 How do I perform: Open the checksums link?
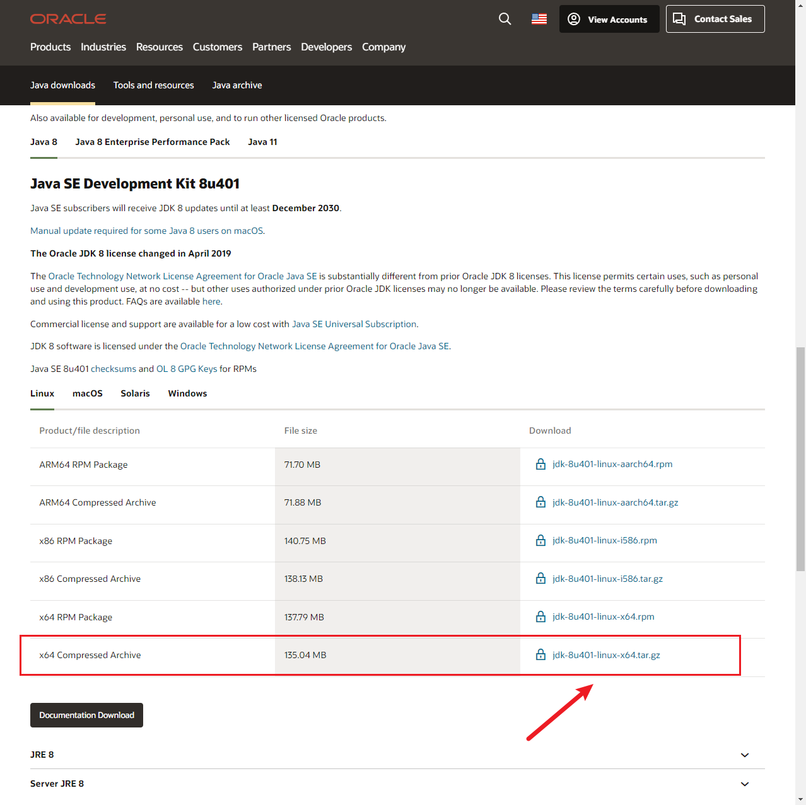114,369
